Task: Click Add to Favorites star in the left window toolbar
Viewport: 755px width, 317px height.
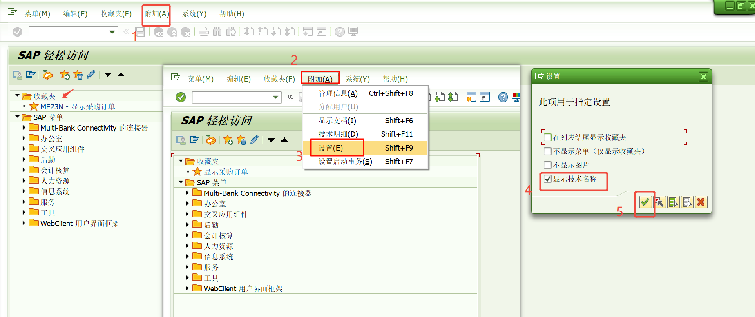Action: 65,75
